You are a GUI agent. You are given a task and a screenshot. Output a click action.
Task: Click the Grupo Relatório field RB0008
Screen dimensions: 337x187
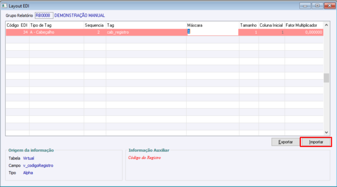click(x=44, y=16)
